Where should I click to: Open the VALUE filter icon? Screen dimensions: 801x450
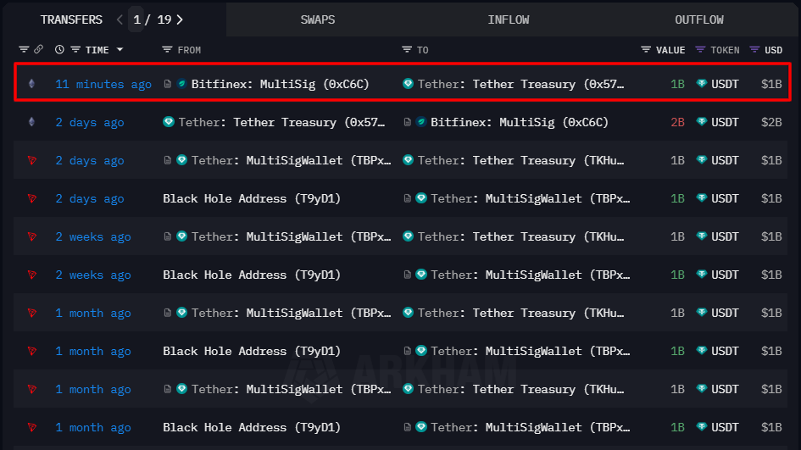[647, 50]
